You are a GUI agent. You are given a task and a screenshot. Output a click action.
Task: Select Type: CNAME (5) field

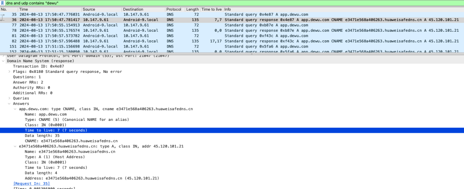pyautogui.click(x=76, y=119)
